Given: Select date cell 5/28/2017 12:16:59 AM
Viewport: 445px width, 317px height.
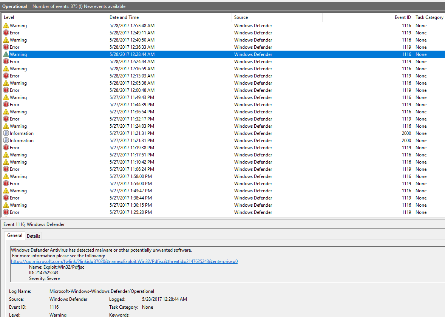Looking at the screenshot, I should [132, 69].
